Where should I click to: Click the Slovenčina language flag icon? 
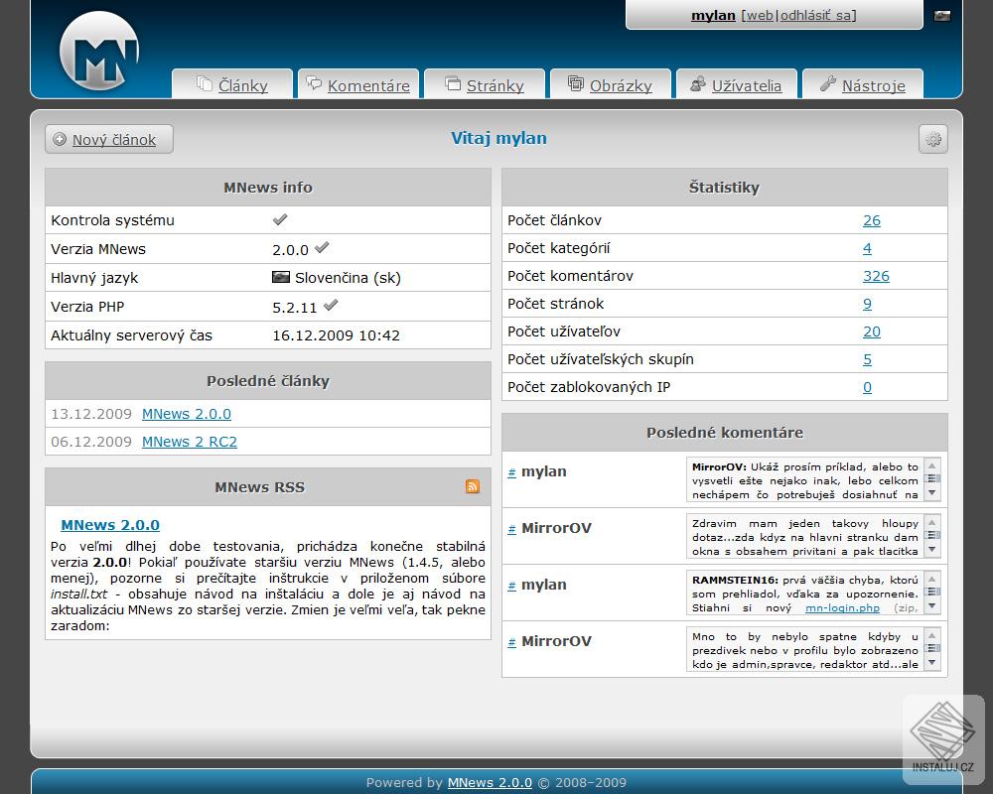[x=281, y=277]
